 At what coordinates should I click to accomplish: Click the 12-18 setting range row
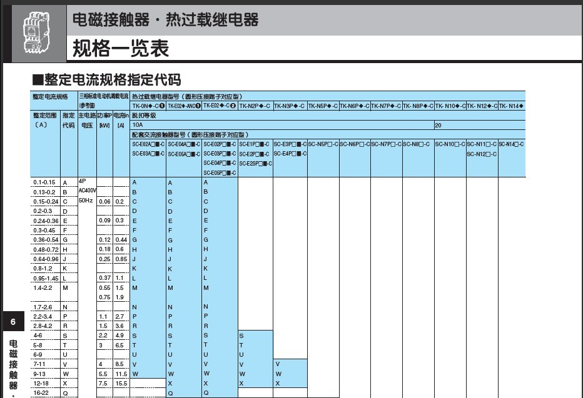41,383
